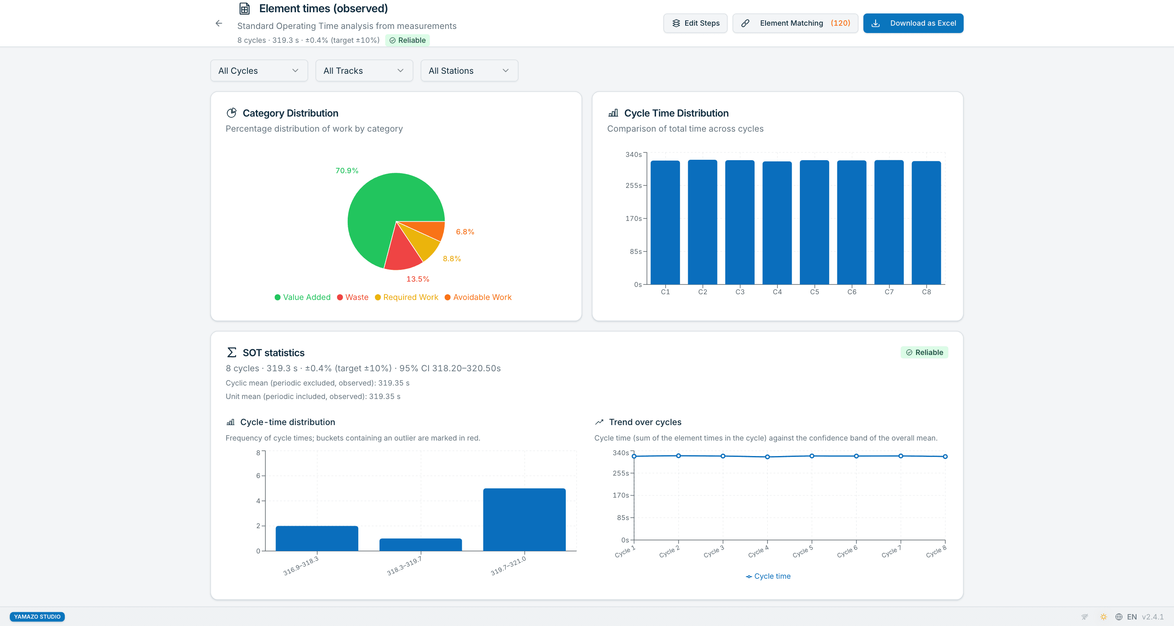1174x626 pixels.
Task: Click the v2.4.1 version label
Action: pos(1152,617)
